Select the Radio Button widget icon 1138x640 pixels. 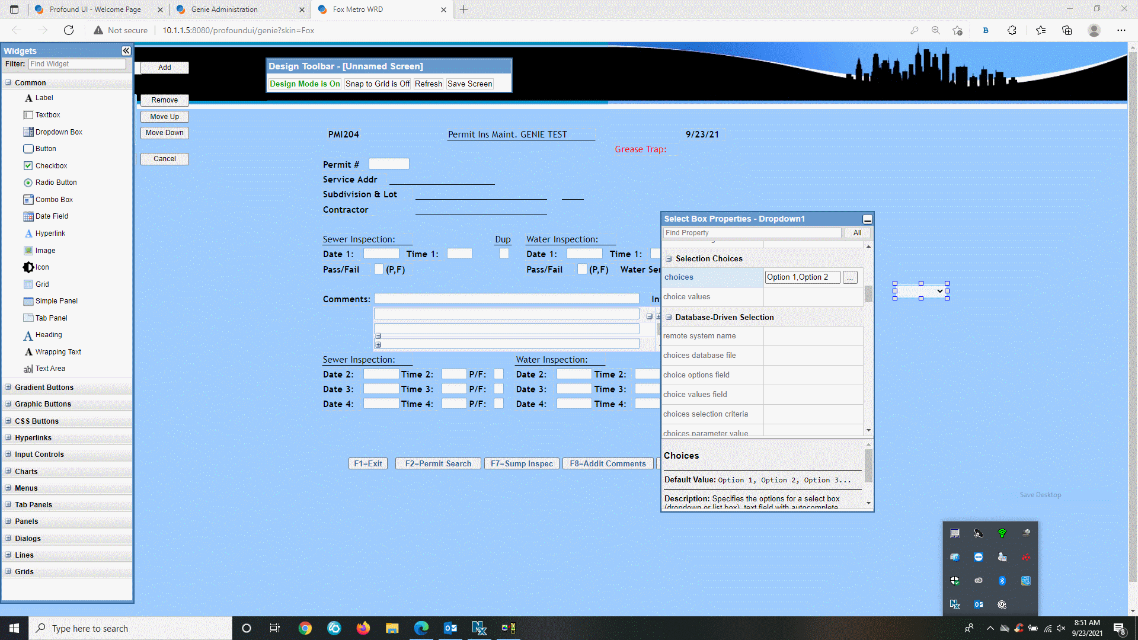[28, 182]
